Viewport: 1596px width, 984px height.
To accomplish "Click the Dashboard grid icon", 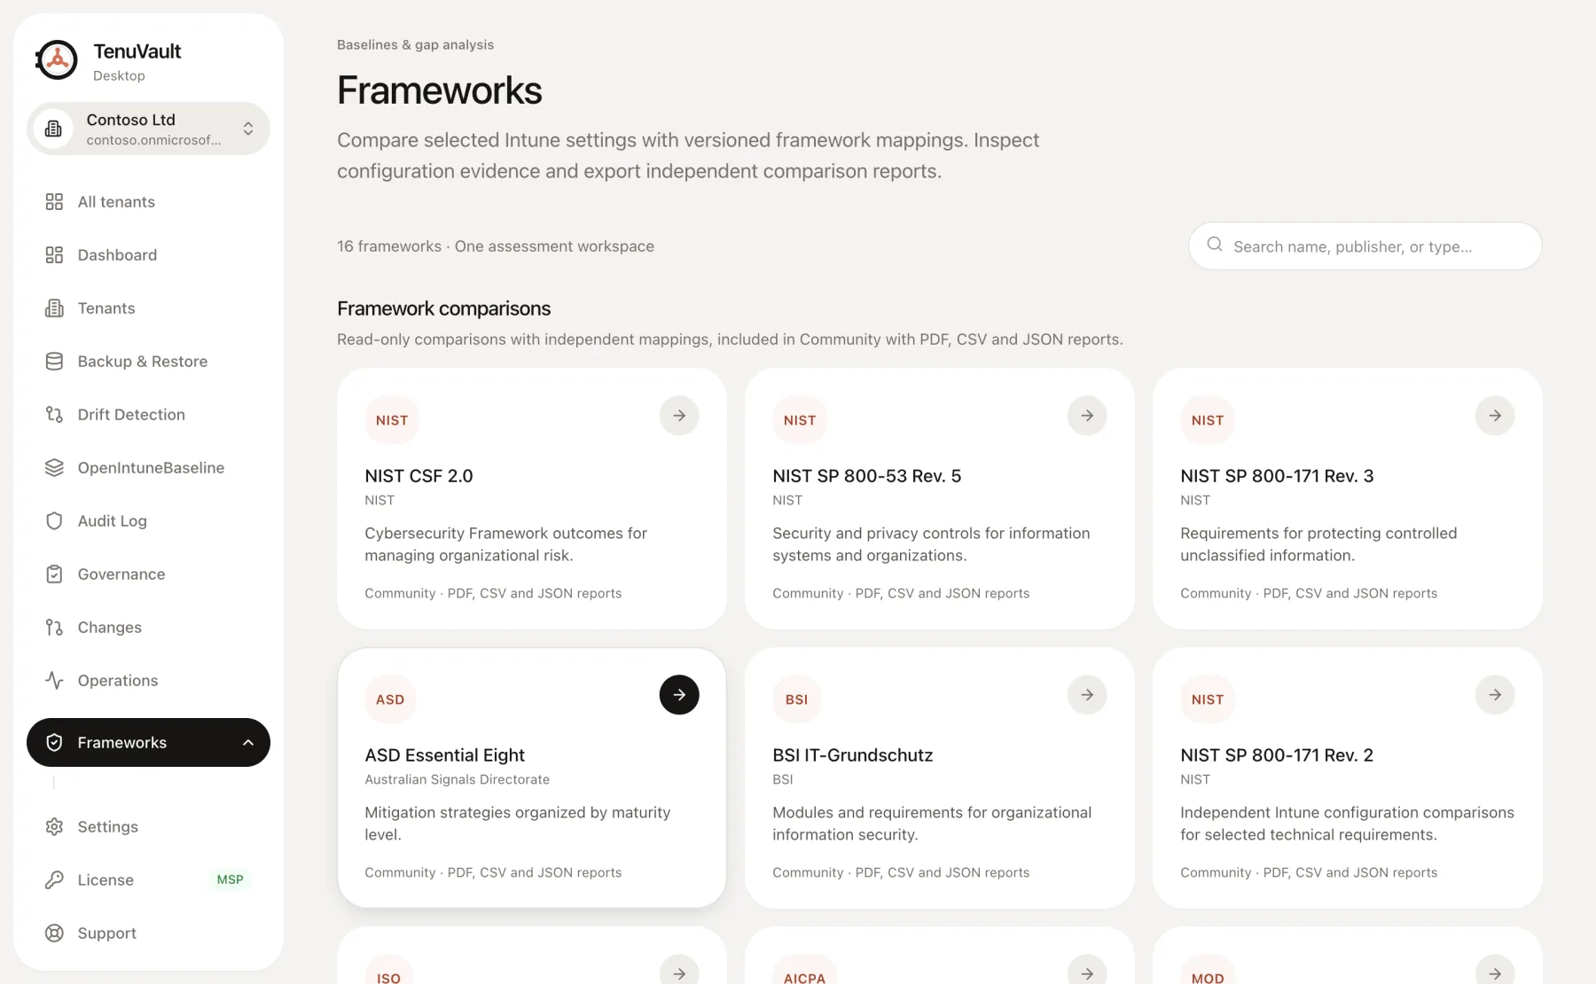I will 54,255.
